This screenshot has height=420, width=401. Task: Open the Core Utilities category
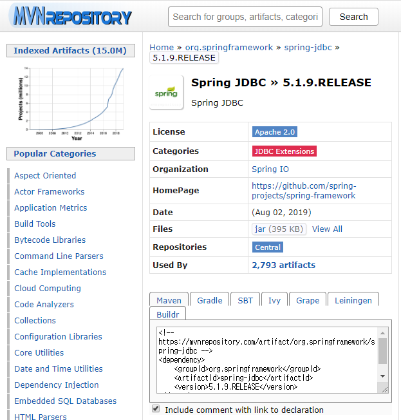point(39,352)
